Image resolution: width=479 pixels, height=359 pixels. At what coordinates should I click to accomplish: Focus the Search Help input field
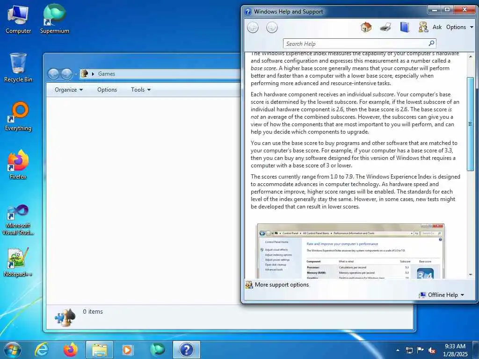tap(356, 43)
